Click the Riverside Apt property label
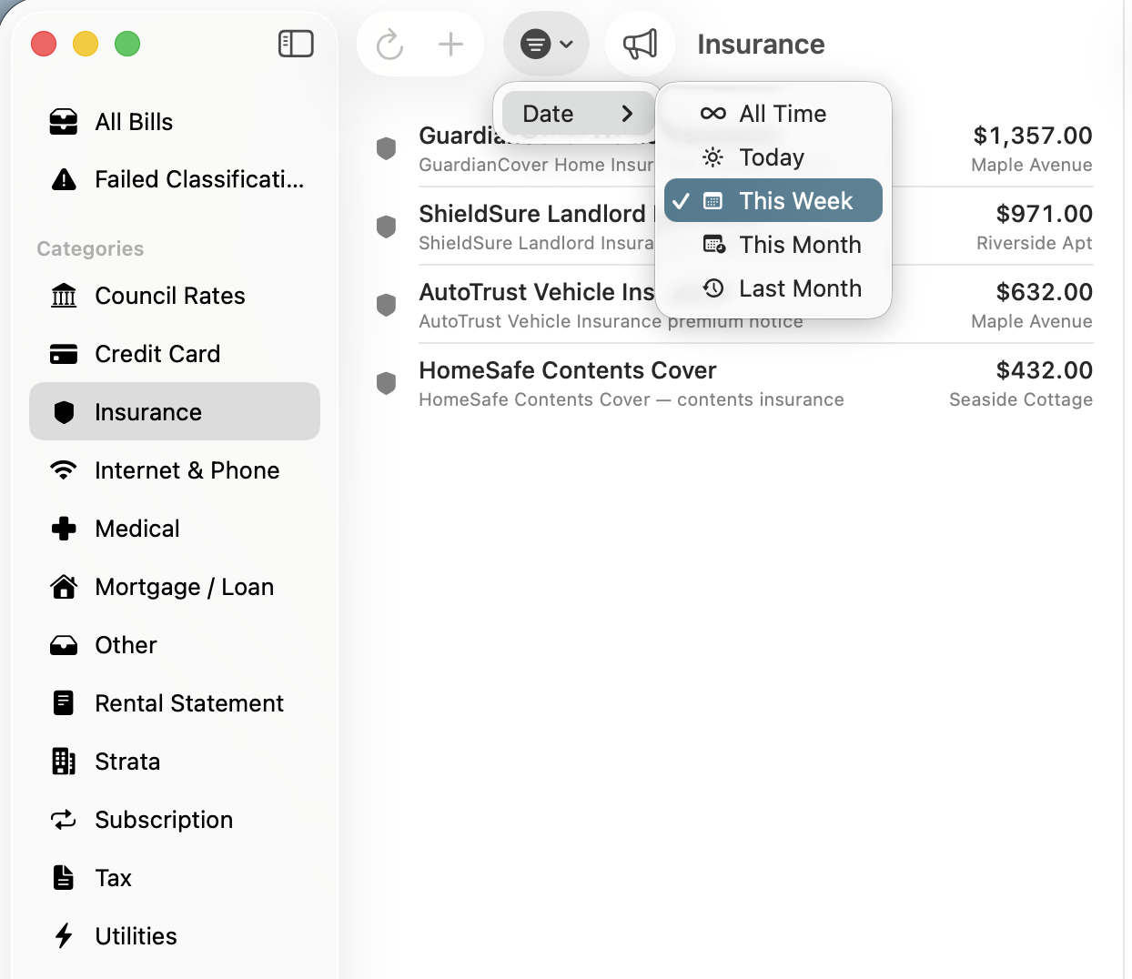1132x979 pixels. [1035, 243]
